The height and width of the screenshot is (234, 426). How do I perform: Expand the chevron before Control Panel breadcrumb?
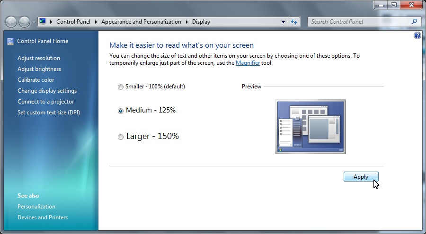[x=51, y=22]
